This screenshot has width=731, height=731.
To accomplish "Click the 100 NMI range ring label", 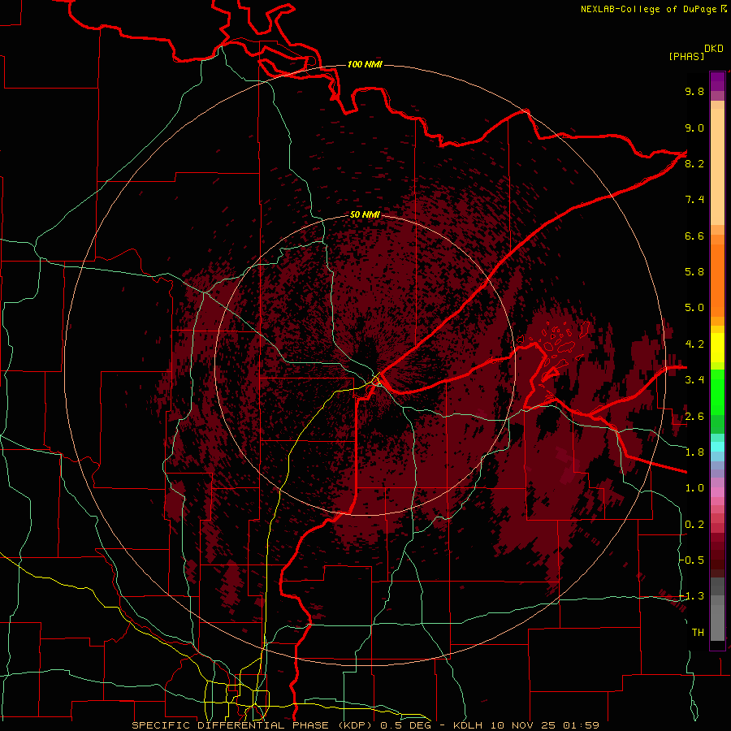I will point(365,64).
